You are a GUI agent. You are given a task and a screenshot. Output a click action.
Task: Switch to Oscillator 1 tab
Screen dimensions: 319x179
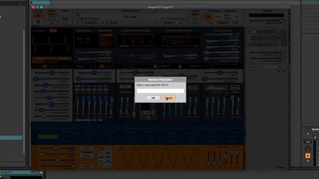(53, 31)
